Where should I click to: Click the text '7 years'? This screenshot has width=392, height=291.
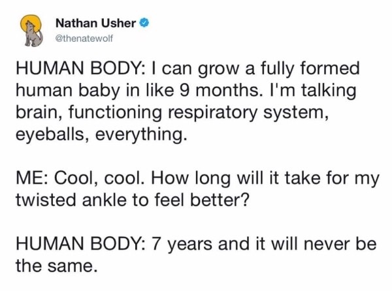182,245
